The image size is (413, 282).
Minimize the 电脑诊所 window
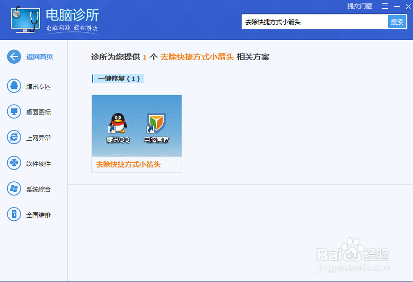(x=397, y=6)
